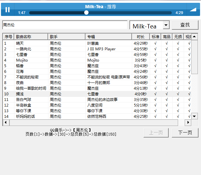Viewport: 201px width, 175px height.
Task: Toggle 无损 quality check for 稻香
Action: click(x=178, y=66)
